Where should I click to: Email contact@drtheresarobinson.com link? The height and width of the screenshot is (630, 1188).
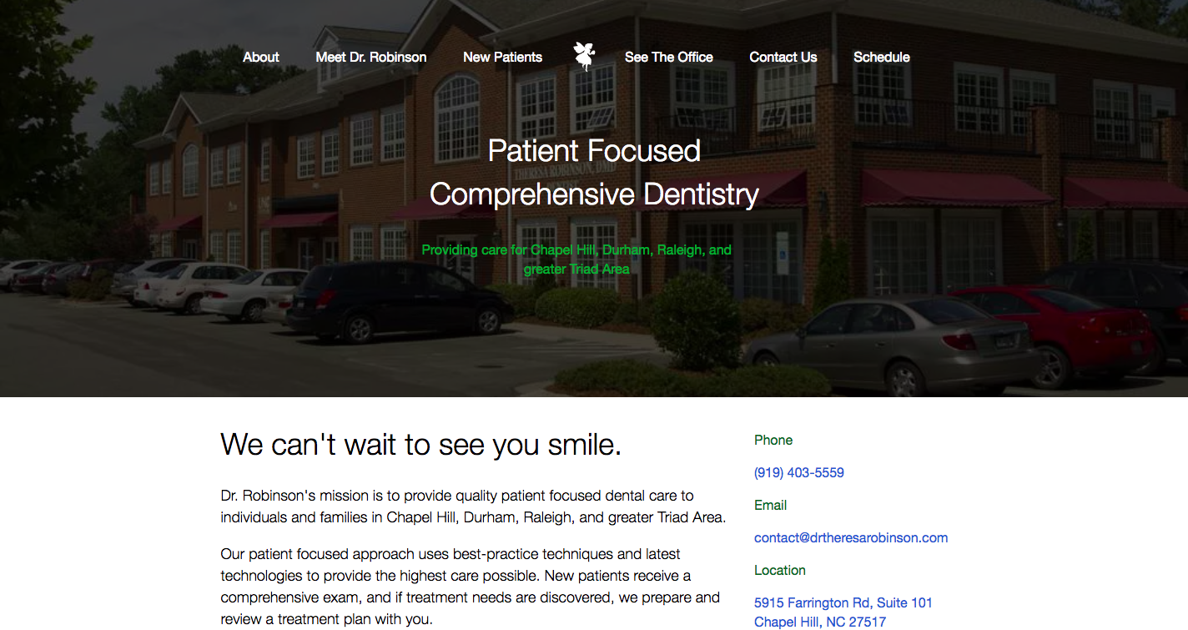click(851, 537)
